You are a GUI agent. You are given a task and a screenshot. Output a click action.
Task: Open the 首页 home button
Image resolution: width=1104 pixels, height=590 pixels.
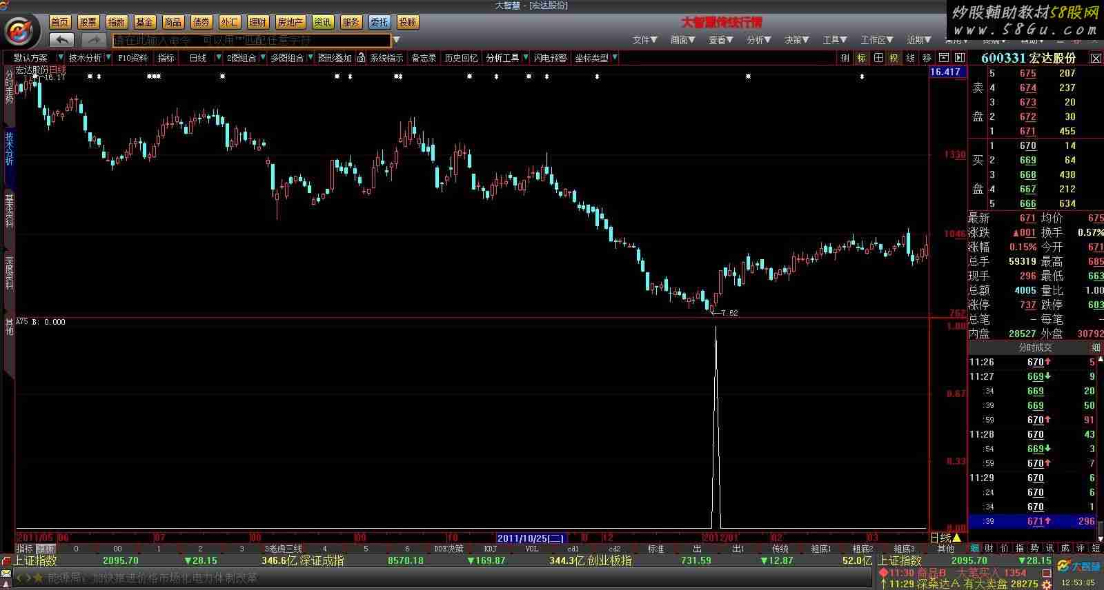pyautogui.click(x=61, y=22)
